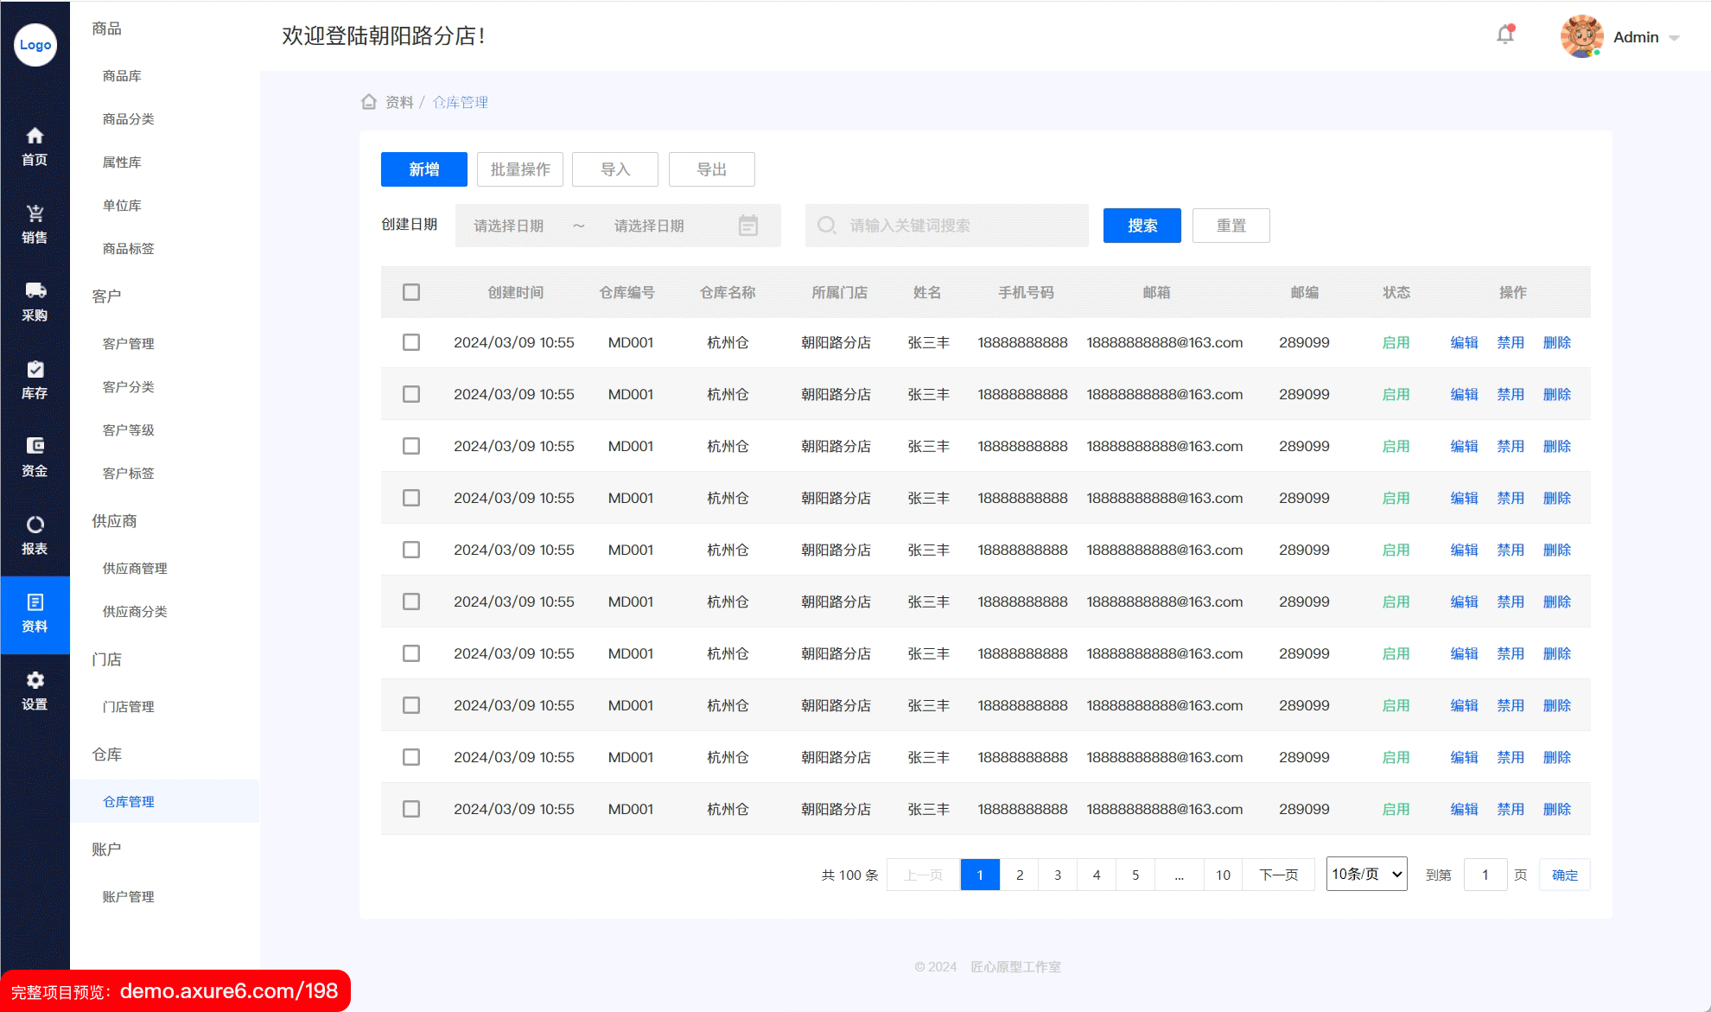Check the fourth table row checkbox

(x=411, y=498)
